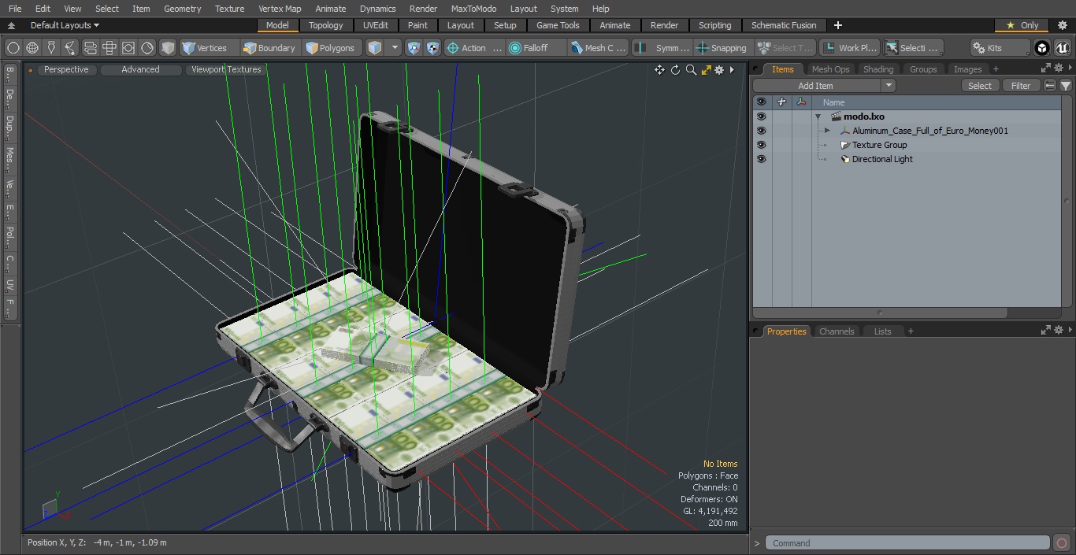Open the Selection options menu
This screenshot has width=1076, height=555.
[x=912, y=48]
